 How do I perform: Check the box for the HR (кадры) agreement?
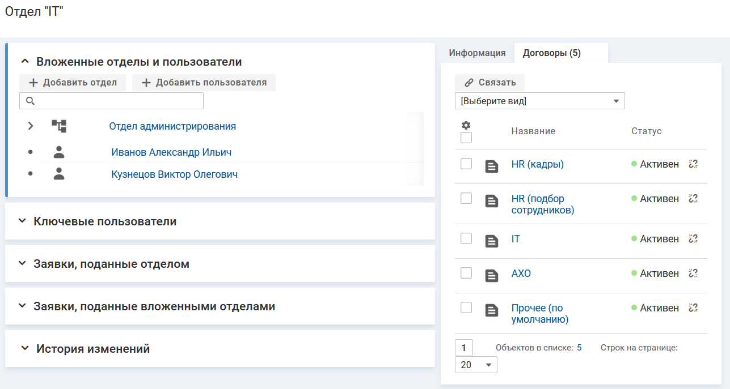(466, 164)
